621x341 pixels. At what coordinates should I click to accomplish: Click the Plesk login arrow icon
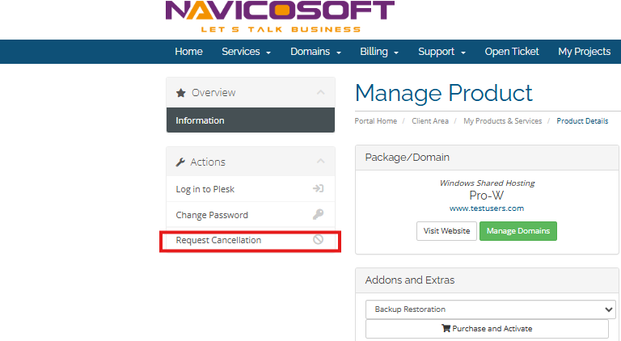point(319,189)
